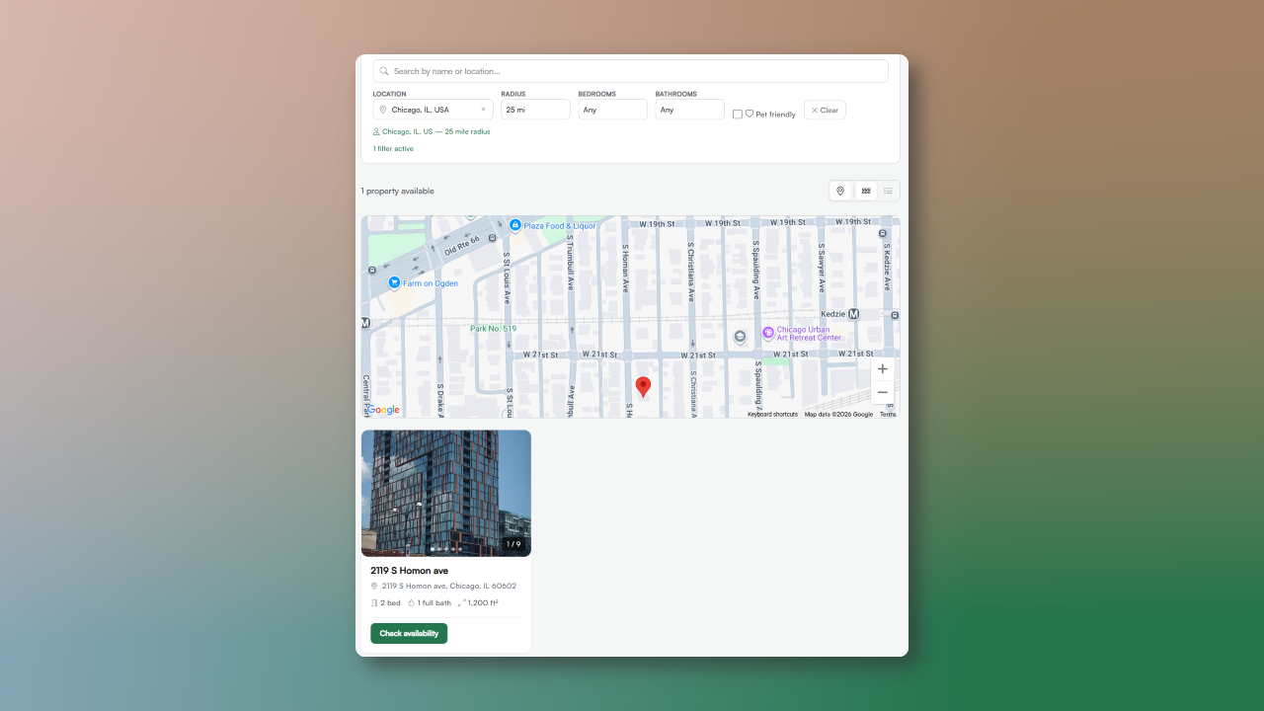Screen dimensions: 1264x711
Task: Open the 2119 S Homon ave photo
Action: tap(445, 493)
